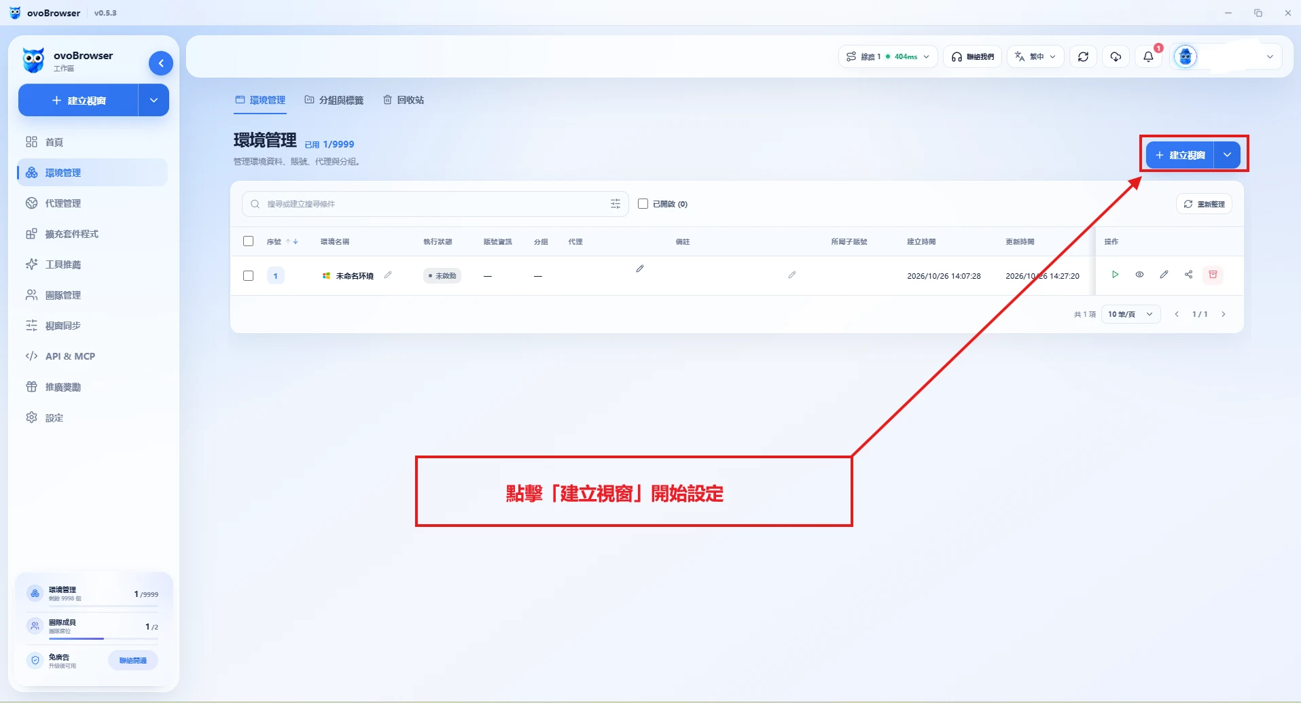Viewport: 1301px width, 703px height.
Task: Expand main 建立視窗 dropdown arrow
Action: (1227, 155)
